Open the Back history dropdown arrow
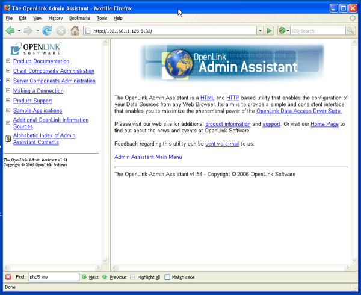 (19, 31)
